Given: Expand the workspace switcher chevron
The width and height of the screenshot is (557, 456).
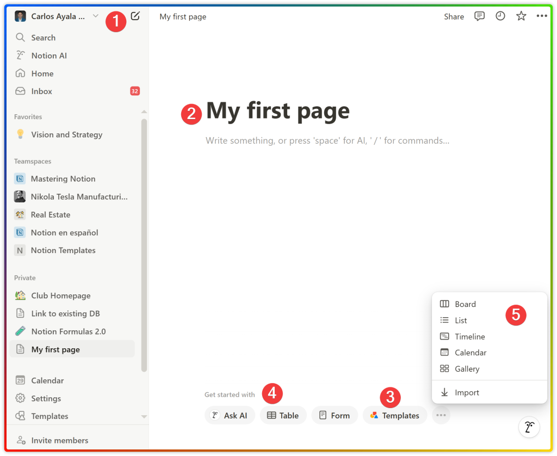Looking at the screenshot, I should click(x=95, y=16).
